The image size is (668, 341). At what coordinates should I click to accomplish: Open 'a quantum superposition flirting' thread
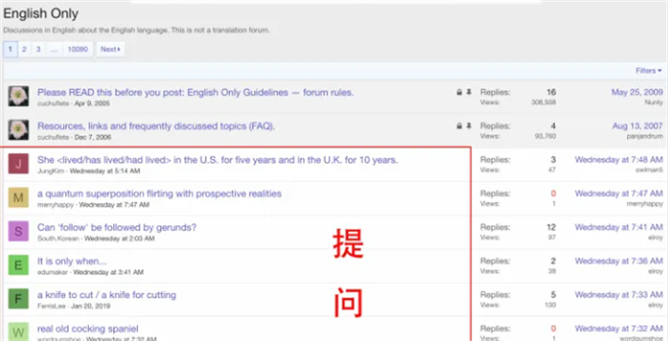point(159,194)
